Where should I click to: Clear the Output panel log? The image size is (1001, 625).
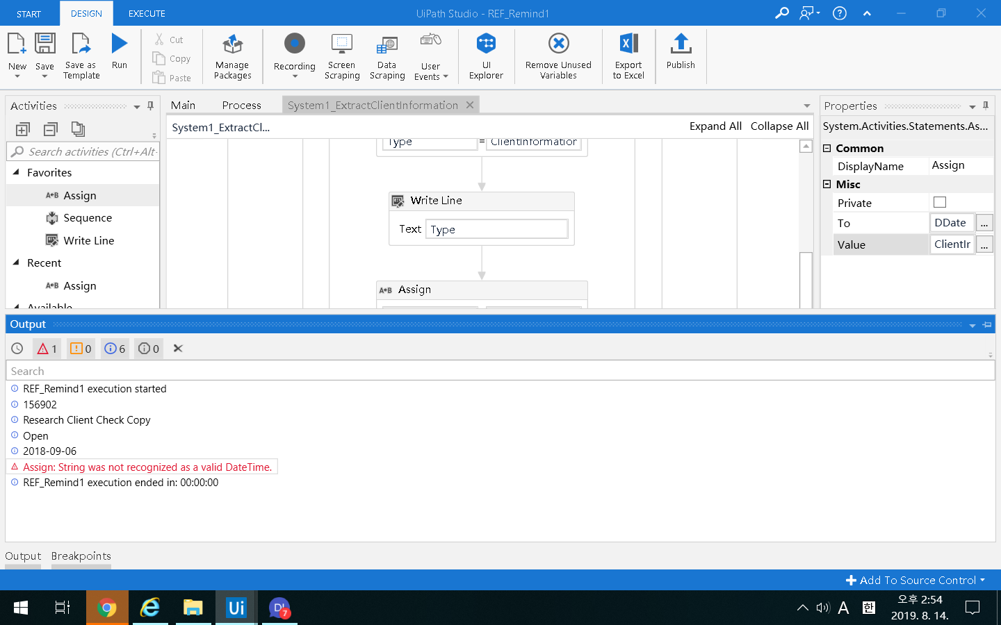tap(178, 349)
